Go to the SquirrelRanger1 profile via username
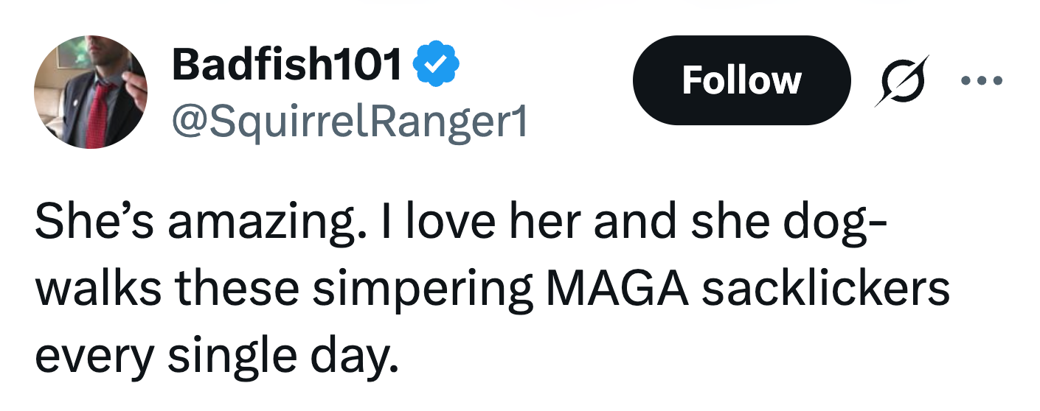Screen dimensions: 1040x411 point(350,121)
